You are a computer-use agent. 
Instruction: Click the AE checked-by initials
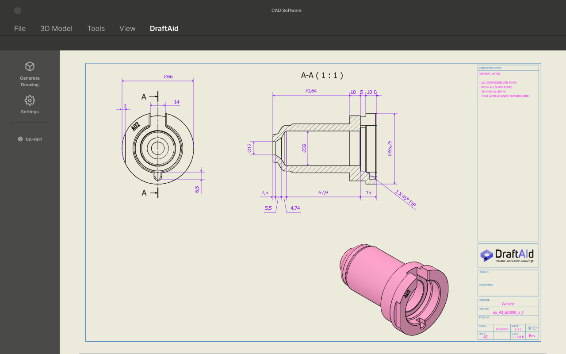(485, 337)
